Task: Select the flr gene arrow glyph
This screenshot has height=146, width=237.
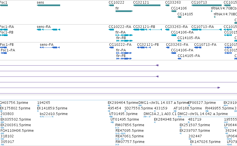Action: click(x=124, y=11)
